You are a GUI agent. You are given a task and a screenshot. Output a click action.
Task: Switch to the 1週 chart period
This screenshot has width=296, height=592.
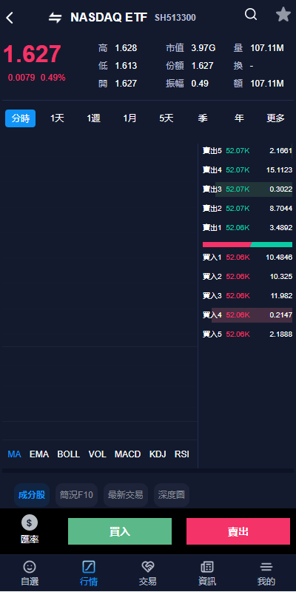point(94,118)
